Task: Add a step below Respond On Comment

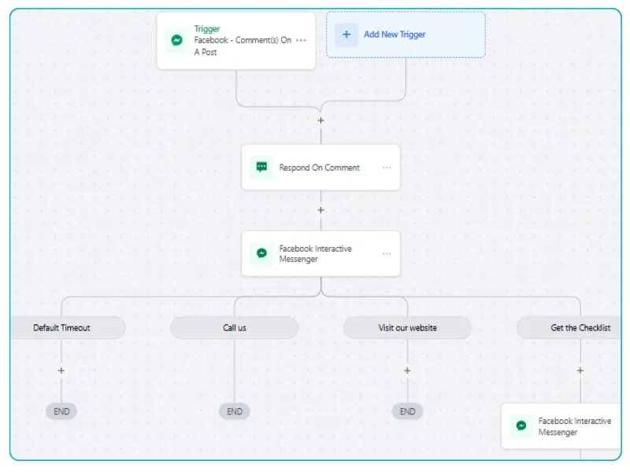Action: click(321, 210)
